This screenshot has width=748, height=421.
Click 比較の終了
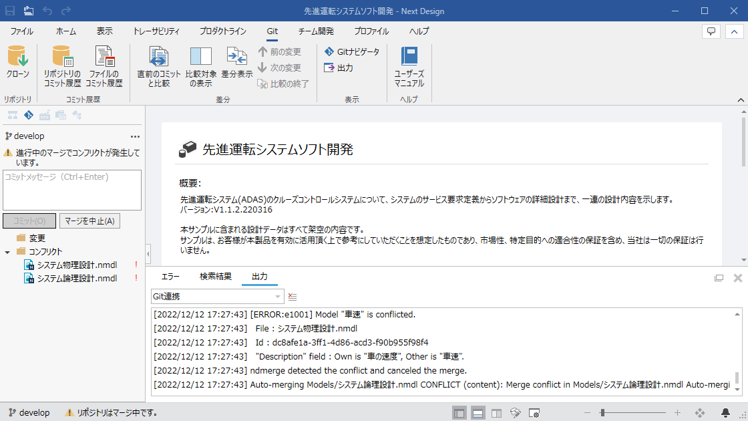283,84
